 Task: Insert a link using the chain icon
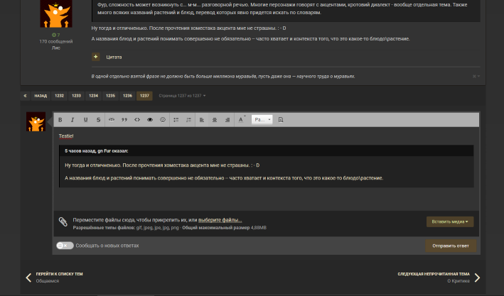(112, 120)
